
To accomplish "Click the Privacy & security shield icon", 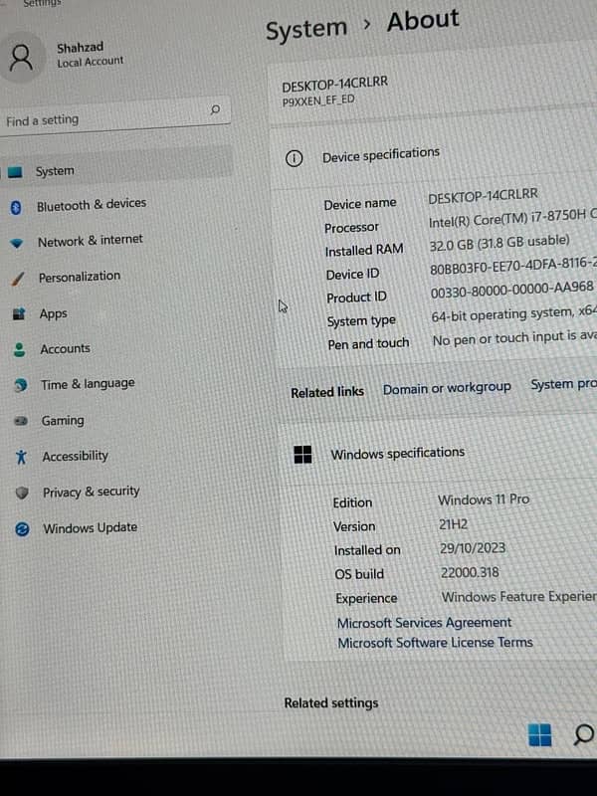I will pyautogui.click(x=22, y=493).
